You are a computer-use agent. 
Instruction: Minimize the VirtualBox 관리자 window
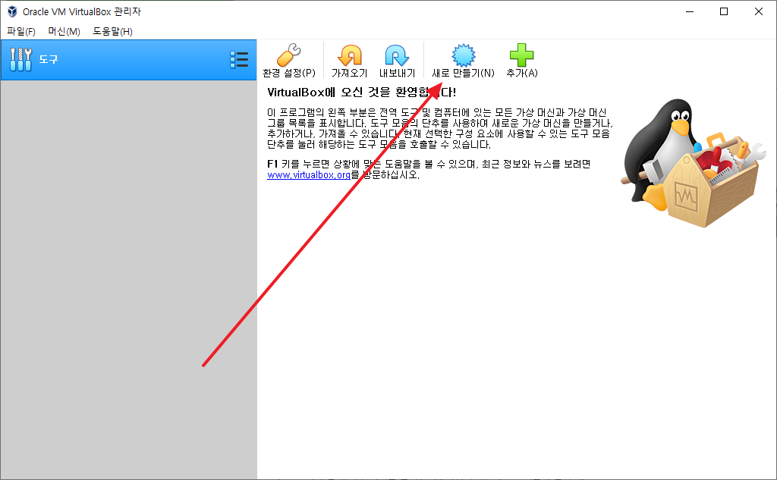click(x=689, y=11)
